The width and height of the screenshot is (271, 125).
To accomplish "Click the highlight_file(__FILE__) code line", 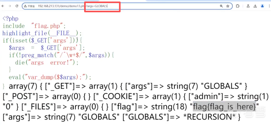I will point(42,33).
